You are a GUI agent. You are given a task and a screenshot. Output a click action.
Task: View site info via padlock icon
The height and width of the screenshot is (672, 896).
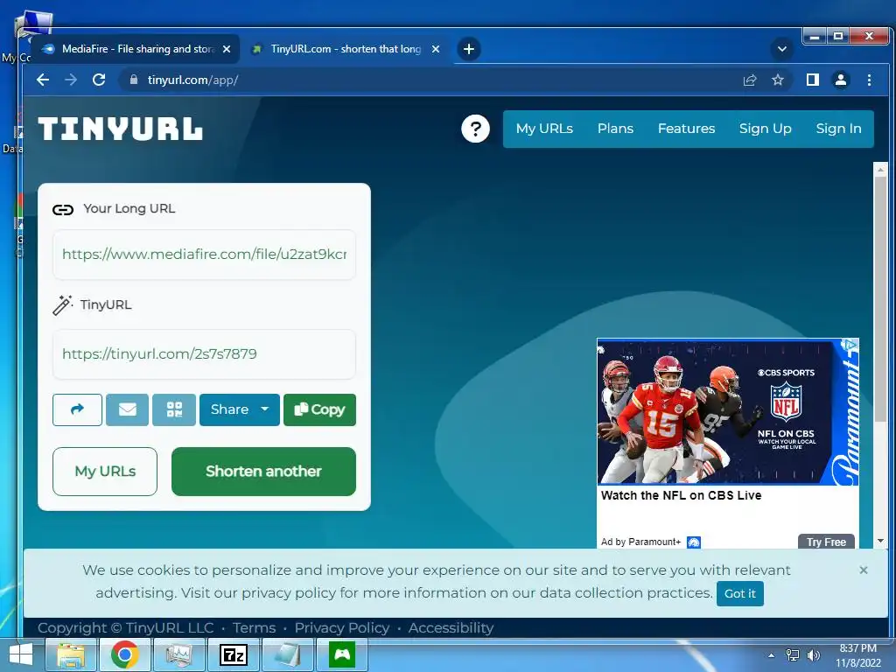[x=134, y=80]
